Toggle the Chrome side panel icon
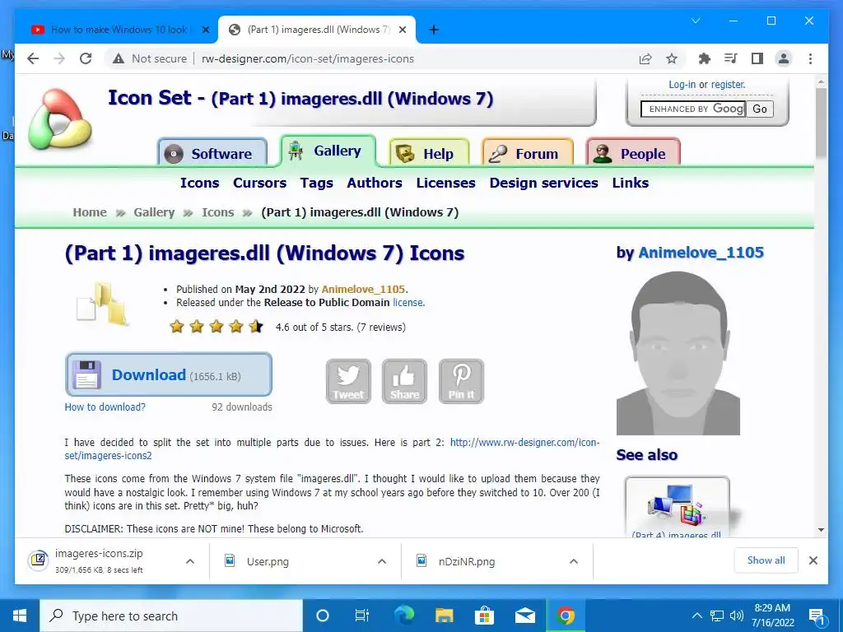Viewport: 843px width, 632px height. pos(757,58)
